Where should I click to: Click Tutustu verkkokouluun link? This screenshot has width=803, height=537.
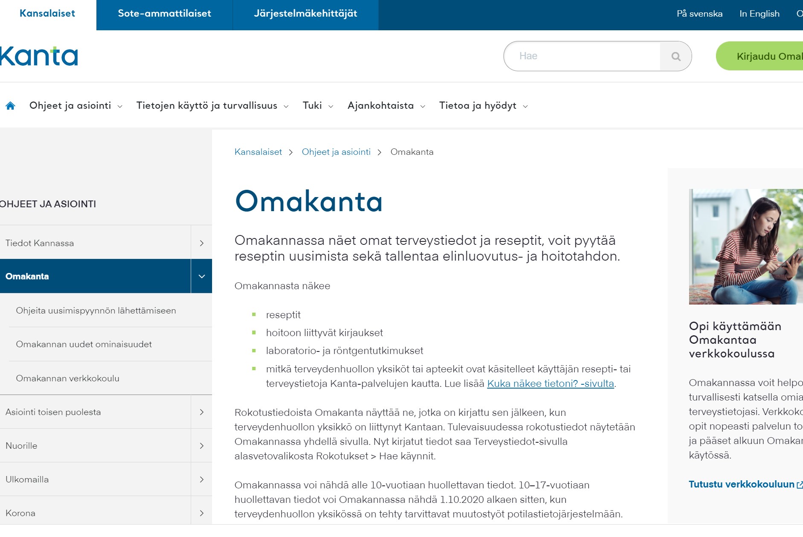[x=742, y=485]
